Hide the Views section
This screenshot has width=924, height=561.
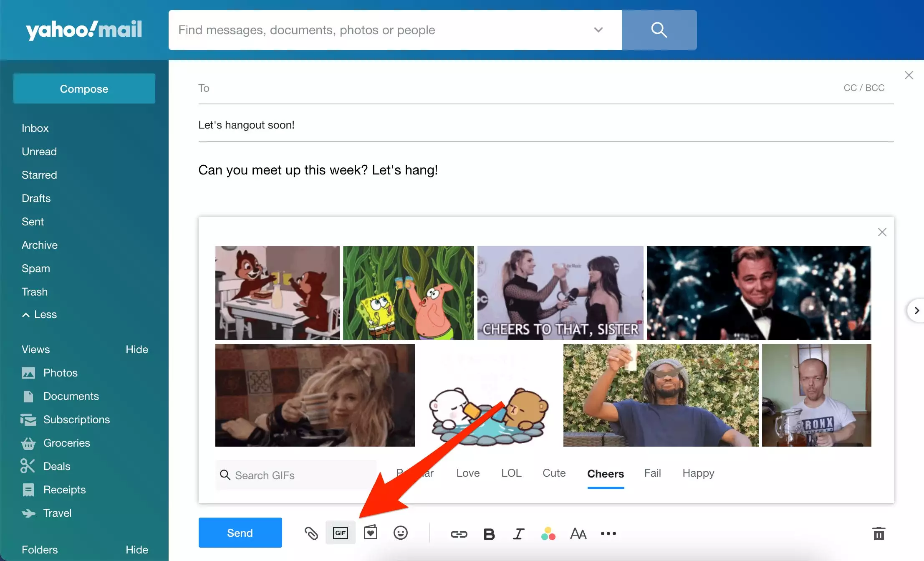pyautogui.click(x=137, y=349)
